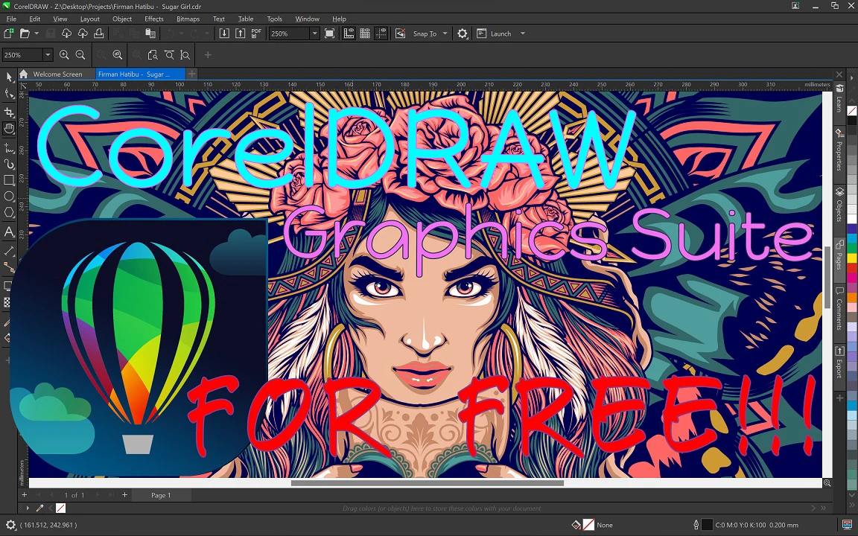Click the Zoom out magnifier
The width and height of the screenshot is (858, 536).
(80, 54)
